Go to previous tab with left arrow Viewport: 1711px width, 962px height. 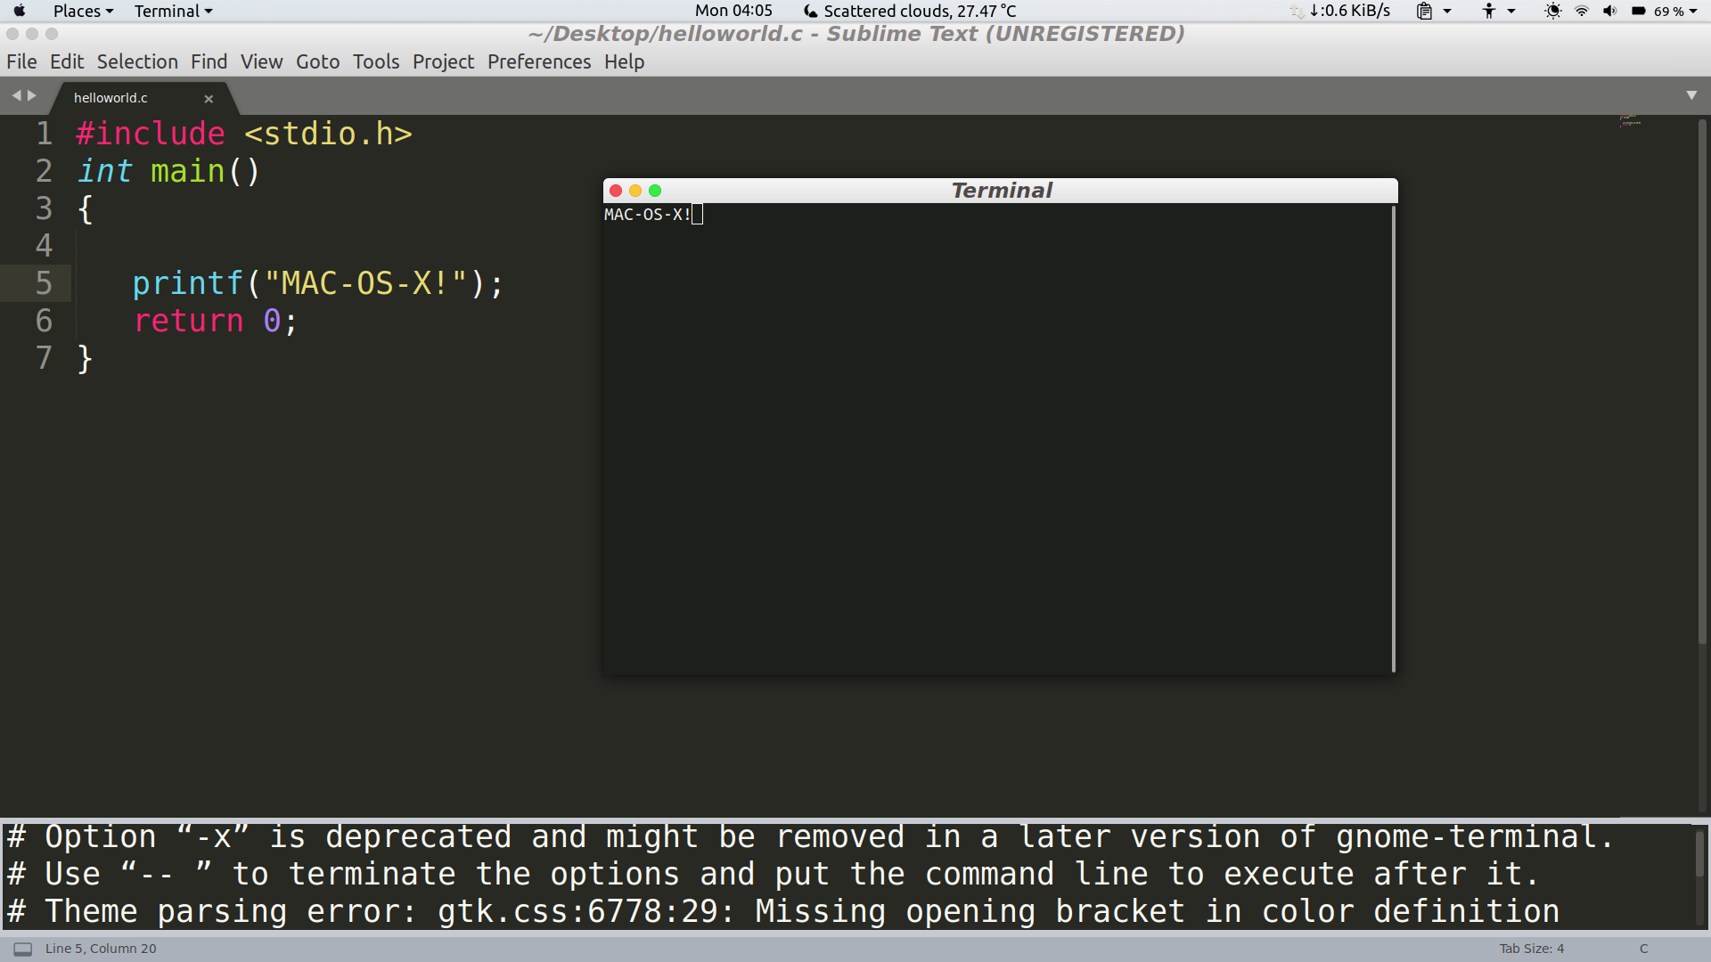pyautogui.click(x=16, y=95)
